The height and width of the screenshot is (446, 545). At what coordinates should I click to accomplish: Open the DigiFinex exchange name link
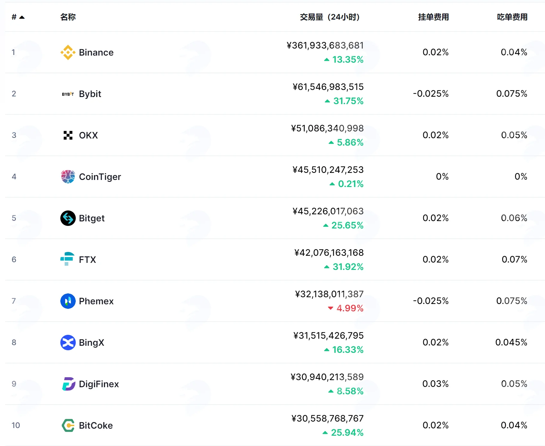click(99, 384)
